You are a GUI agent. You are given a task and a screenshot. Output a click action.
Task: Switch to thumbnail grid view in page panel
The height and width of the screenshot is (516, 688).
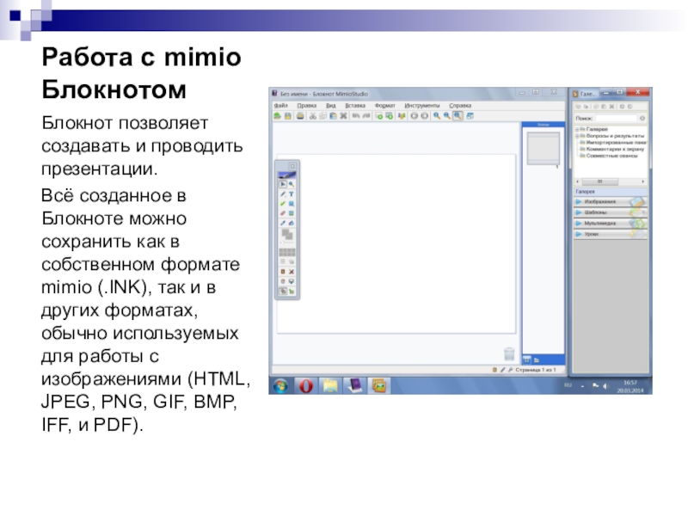pos(526,359)
